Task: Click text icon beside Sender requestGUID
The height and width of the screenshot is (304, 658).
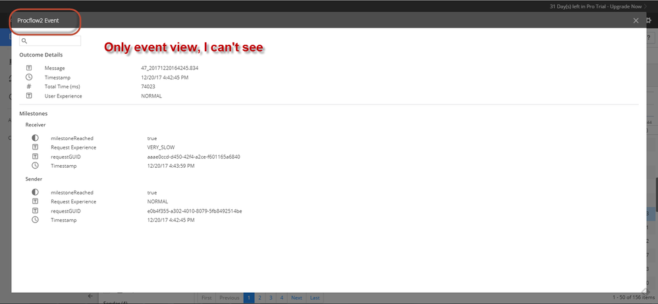Action: [x=36, y=211]
